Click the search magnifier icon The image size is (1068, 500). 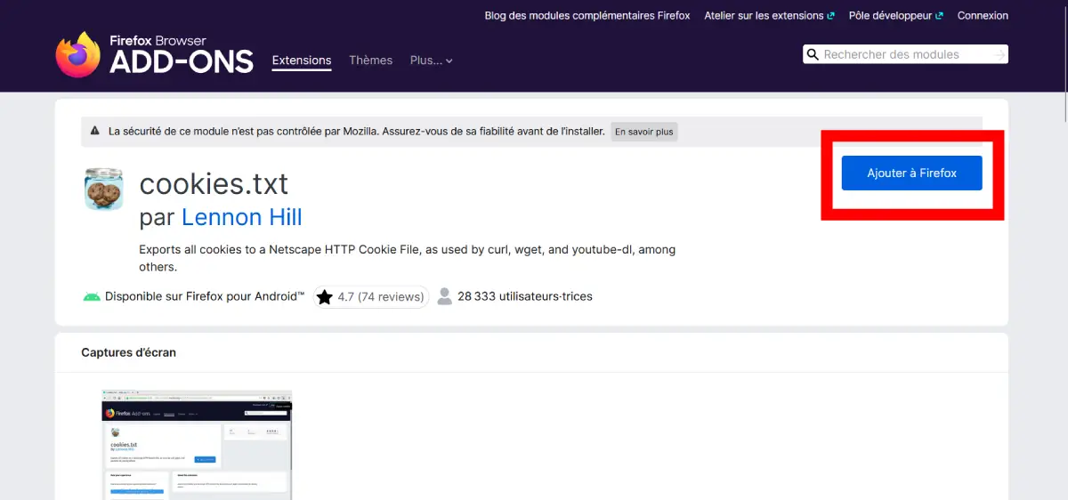813,54
